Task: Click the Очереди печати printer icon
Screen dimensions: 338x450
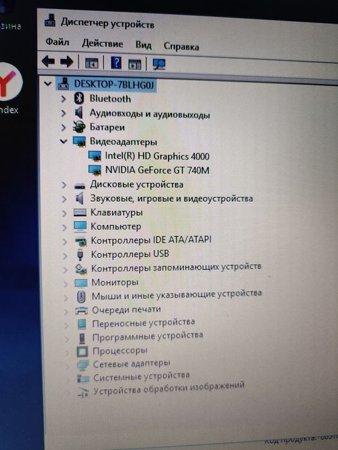Action: [x=81, y=310]
